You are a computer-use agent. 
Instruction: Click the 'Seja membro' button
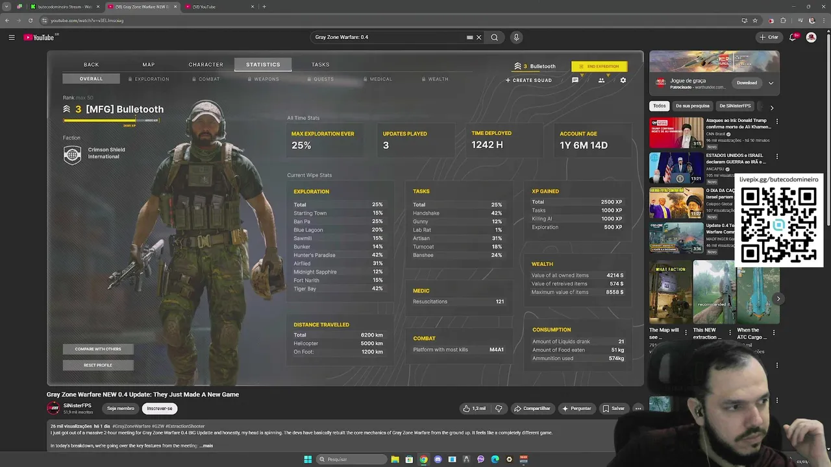(x=121, y=409)
